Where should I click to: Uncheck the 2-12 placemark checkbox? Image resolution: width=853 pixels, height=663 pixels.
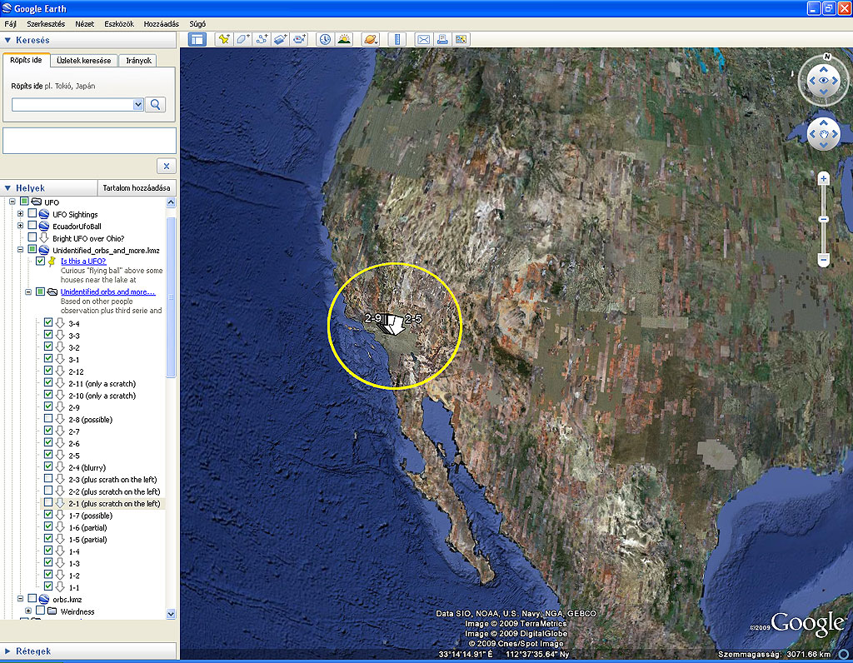pos(48,371)
